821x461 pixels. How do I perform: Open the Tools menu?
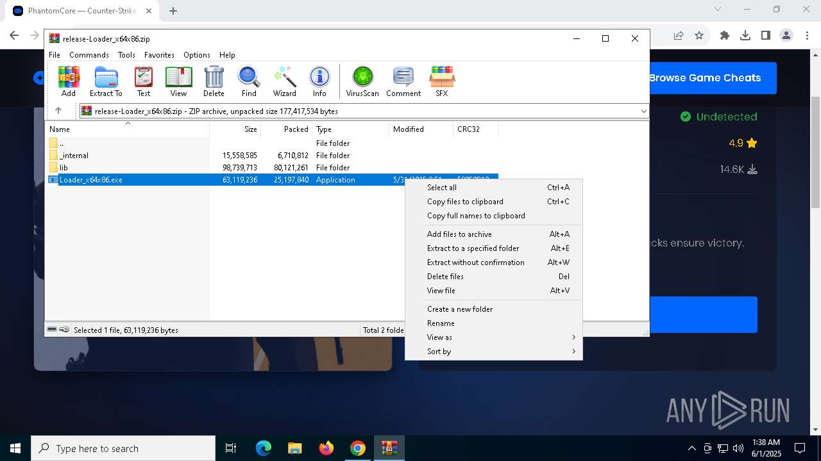pos(126,55)
